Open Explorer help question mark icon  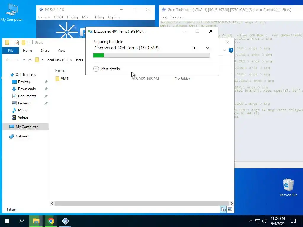(x=231, y=50)
